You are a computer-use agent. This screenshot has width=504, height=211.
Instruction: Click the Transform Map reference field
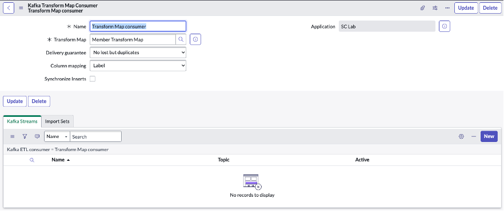tap(133, 39)
